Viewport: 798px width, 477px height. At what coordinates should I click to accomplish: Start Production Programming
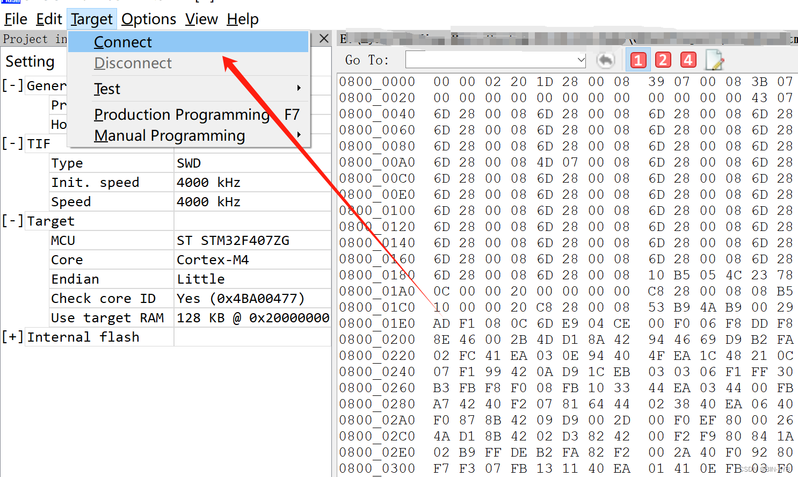pos(182,114)
